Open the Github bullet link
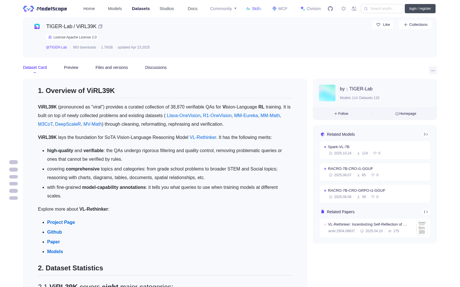Screen dimensions: 460x287 [x=55, y=232]
